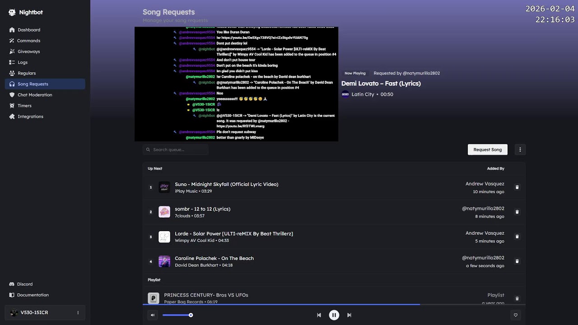Click the Latin City channel avatar

pyautogui.click(x=345, y=94)
